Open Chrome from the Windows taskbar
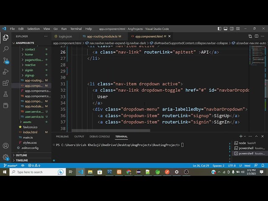268x201 pixels. [129, 172]
